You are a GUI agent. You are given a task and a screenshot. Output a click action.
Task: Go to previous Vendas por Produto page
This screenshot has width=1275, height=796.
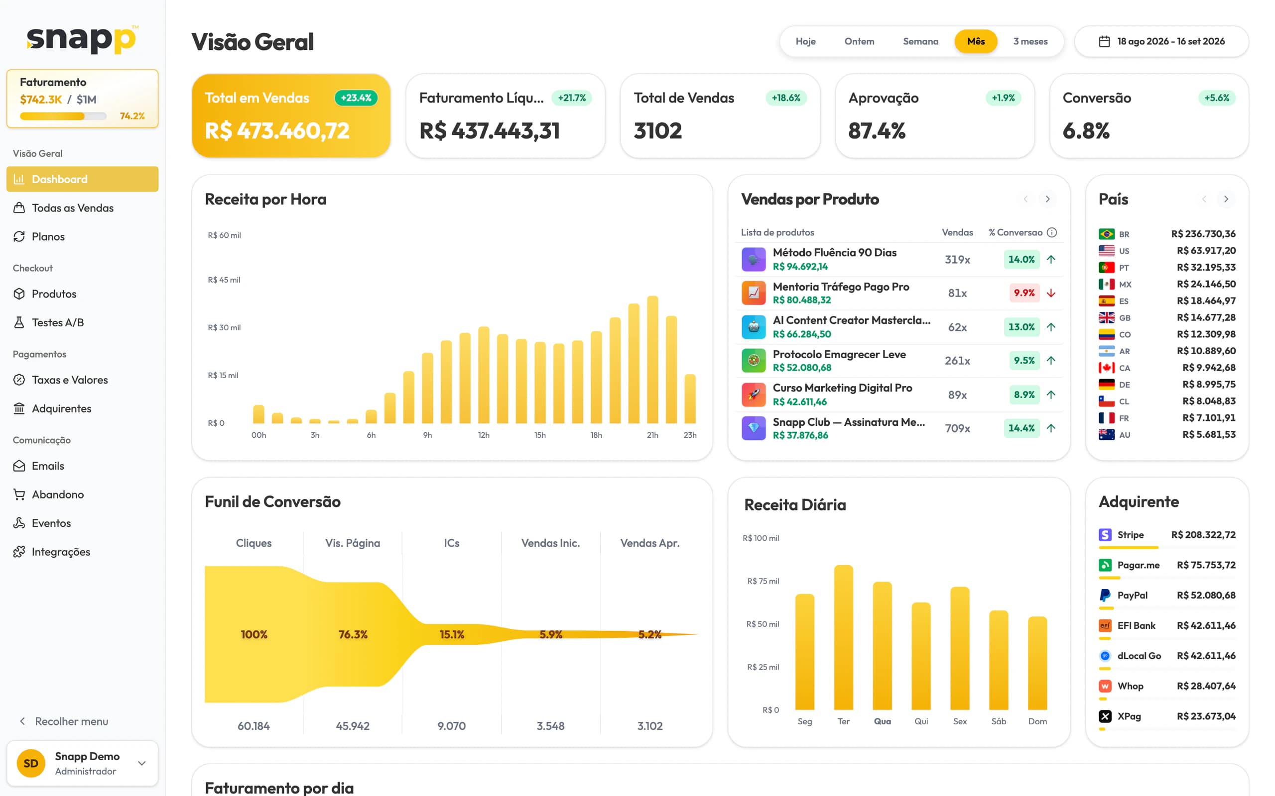(x=1025, y=199)
